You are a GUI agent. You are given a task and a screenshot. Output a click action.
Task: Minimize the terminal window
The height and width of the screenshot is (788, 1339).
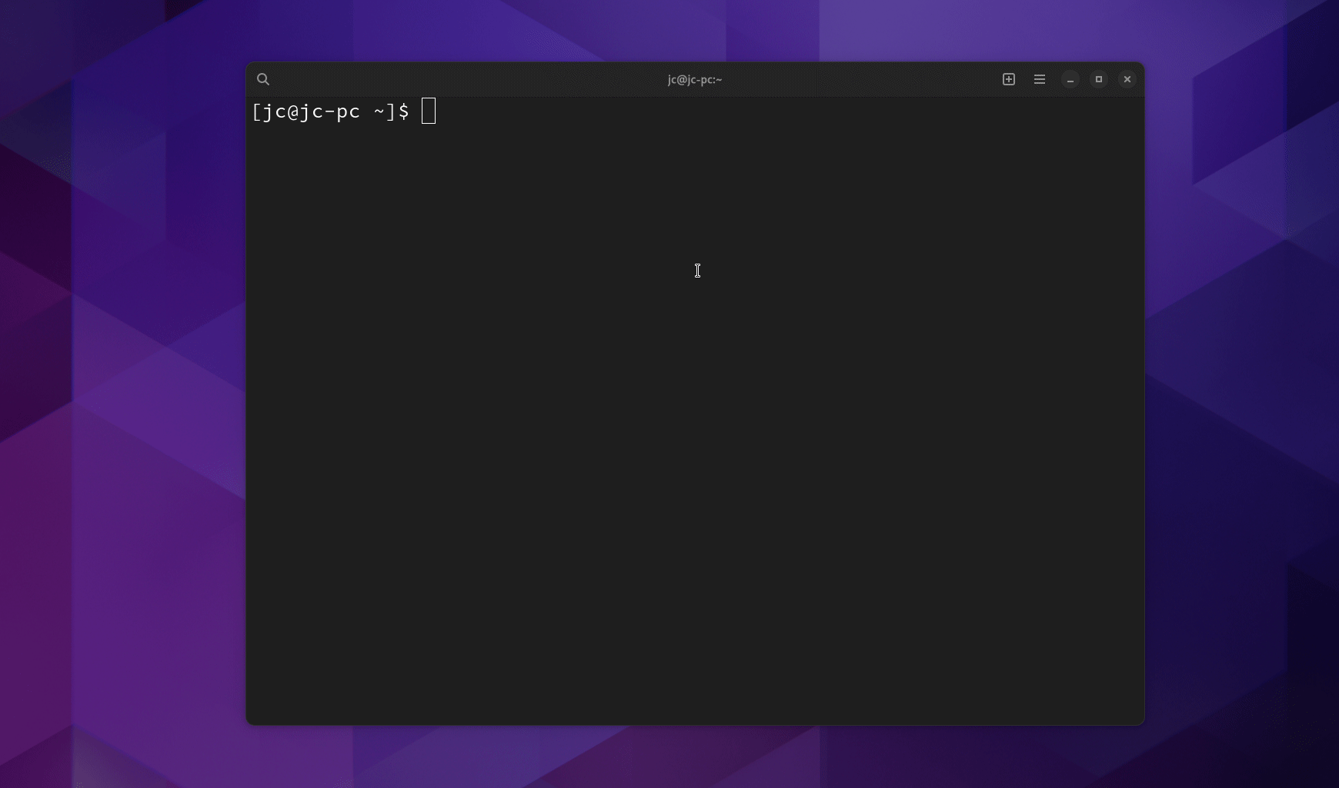1070,79
